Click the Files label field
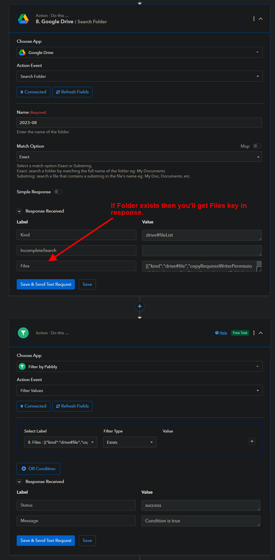The height and width of the screenshot is (560, 275). click(76, 266)
